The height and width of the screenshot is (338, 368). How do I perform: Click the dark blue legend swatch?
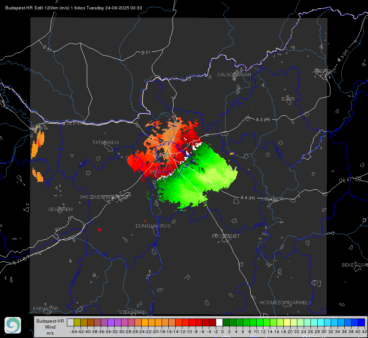click(362, 323)
